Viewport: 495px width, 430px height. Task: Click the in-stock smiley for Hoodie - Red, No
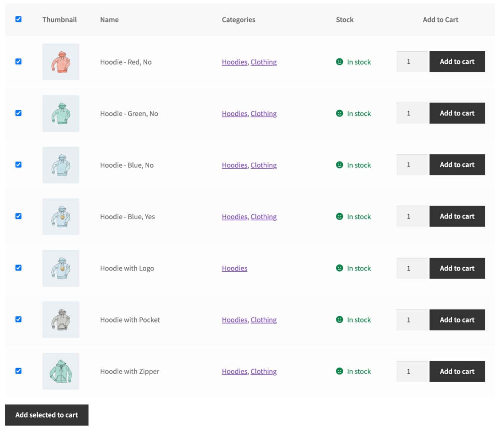tap(339, 62)
